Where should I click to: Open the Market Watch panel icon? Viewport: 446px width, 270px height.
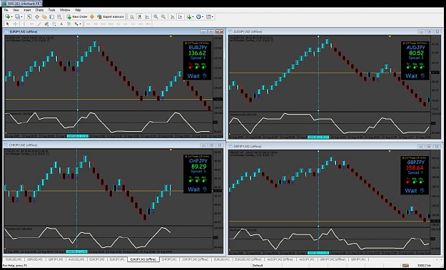(x=29, y=17)
